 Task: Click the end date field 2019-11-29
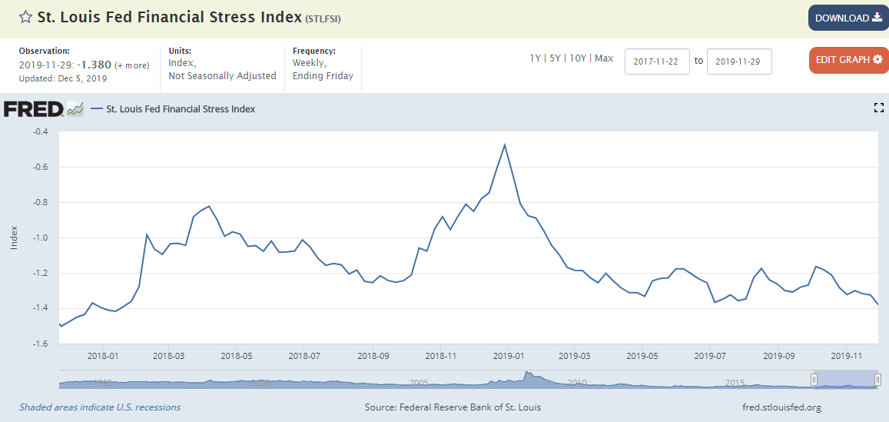739,61
